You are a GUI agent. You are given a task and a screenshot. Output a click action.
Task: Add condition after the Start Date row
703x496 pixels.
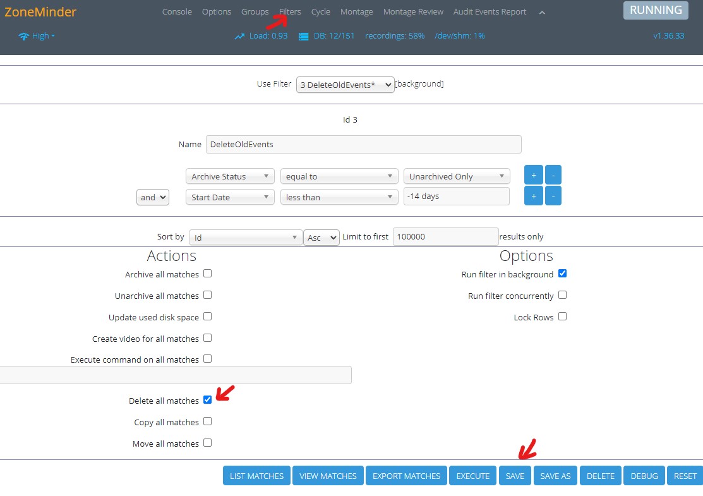click(533, 196)
